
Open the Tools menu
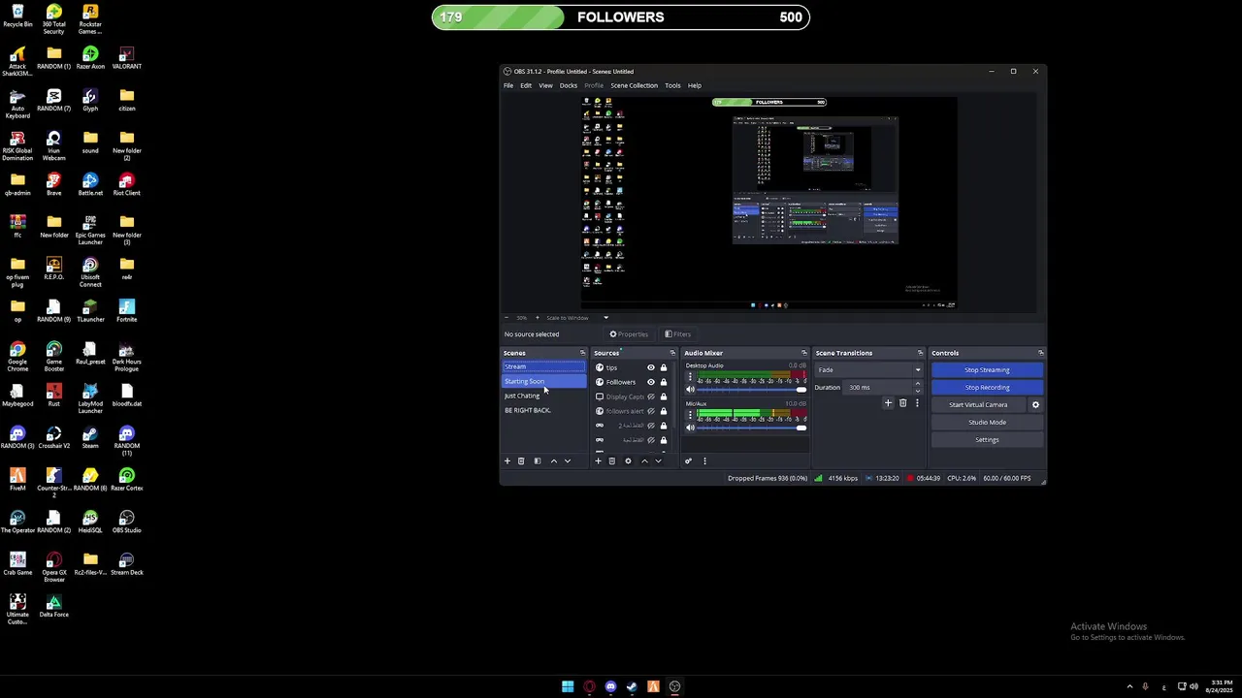[x=672, y=85]
